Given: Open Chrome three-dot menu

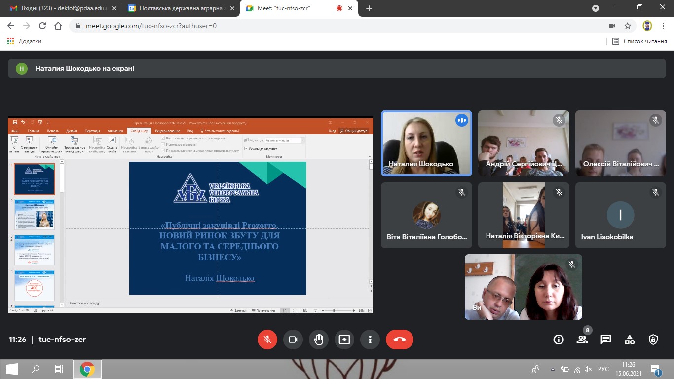Looking at the screenshot, I should pos(664,26).
